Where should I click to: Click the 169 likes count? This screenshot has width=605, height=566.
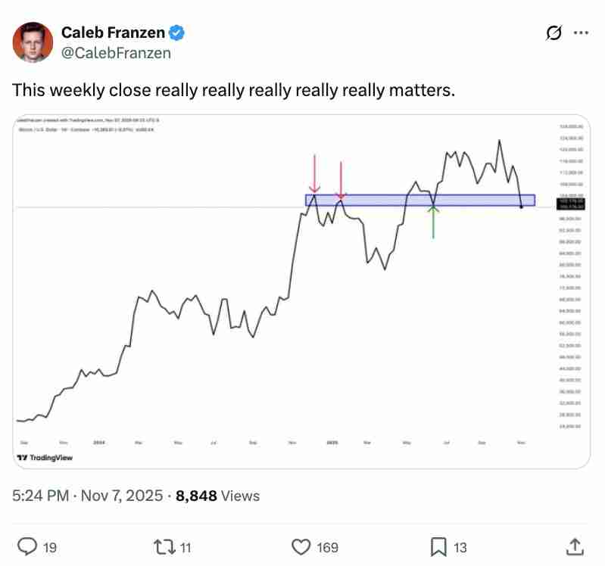[x=327, y=546]
